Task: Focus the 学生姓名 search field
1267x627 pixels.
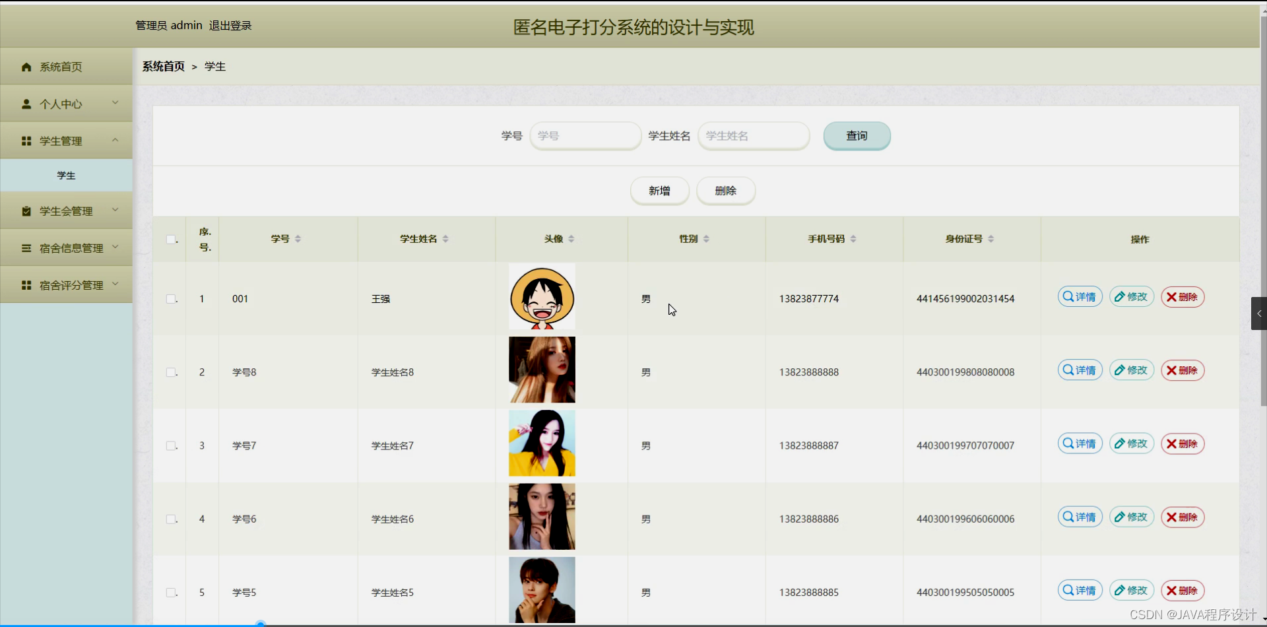Action: click(754, 135)
